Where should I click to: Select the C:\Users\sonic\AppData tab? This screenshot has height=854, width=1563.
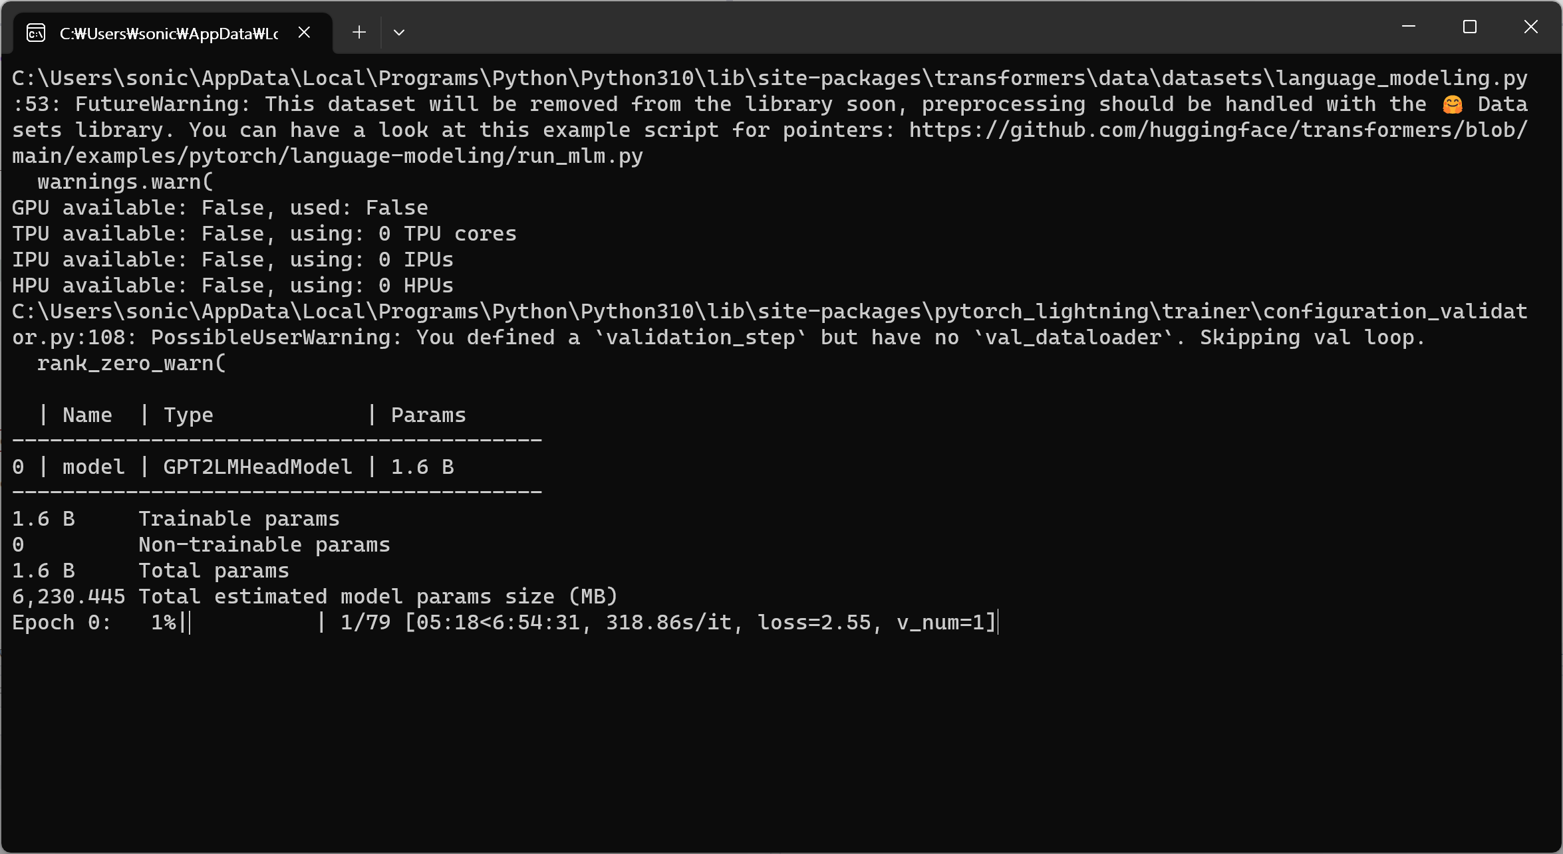point(168,33)
